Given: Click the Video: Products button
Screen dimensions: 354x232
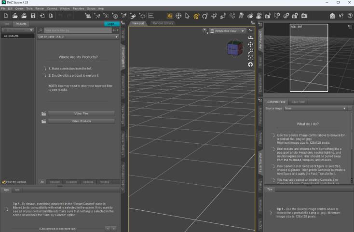Looking at the screenshot, I should (82, 121).
